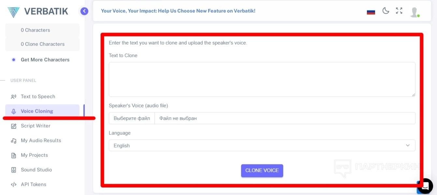Open the user profile avatar menu

tap(414, 12)
